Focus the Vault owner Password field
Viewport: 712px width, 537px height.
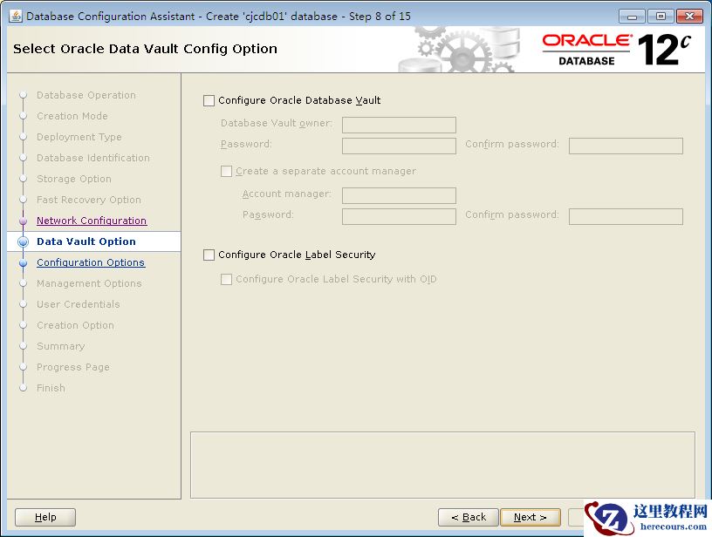pos(399,146)
